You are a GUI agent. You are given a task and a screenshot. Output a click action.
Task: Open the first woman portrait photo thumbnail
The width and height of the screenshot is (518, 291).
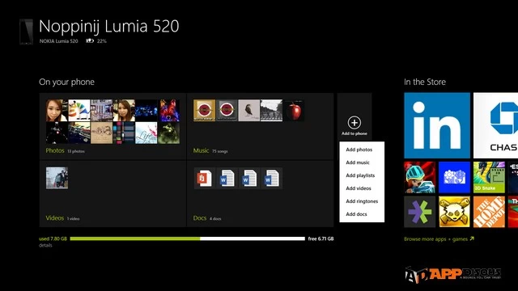pos(57,110)
